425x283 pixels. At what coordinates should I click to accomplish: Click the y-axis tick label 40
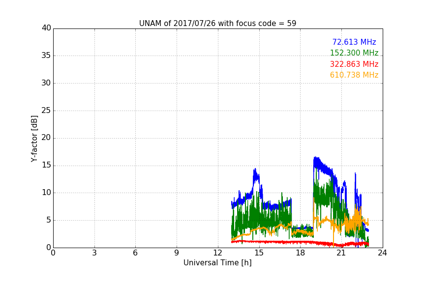(46, 28)
